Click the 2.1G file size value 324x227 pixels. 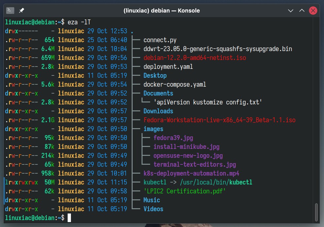click(48, 120)
